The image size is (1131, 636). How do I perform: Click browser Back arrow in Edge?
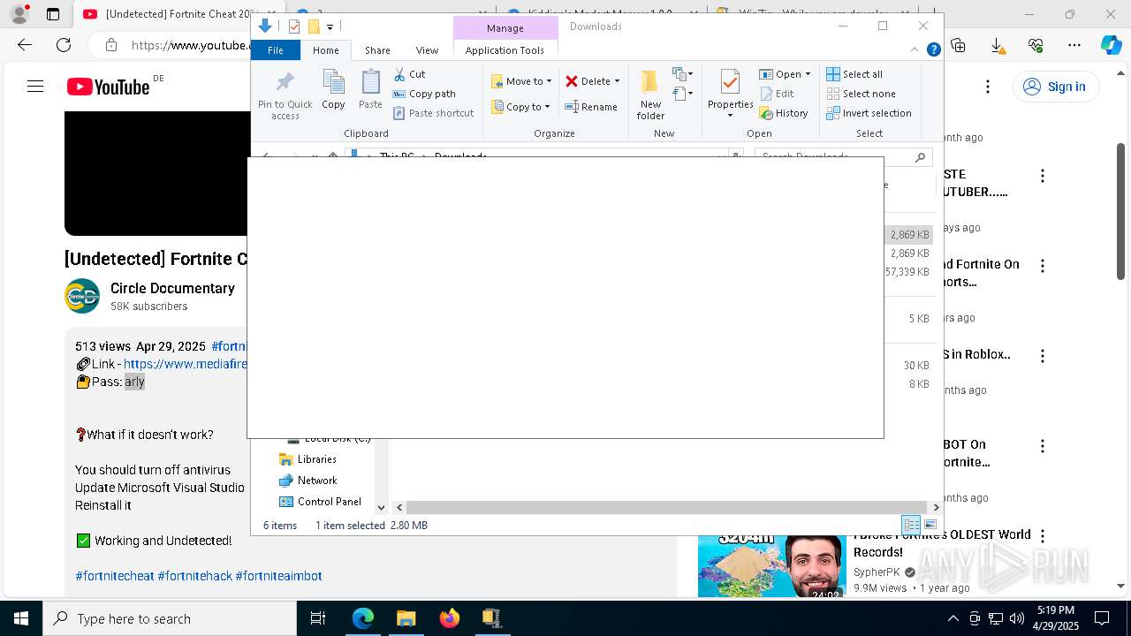pos(25,45)
